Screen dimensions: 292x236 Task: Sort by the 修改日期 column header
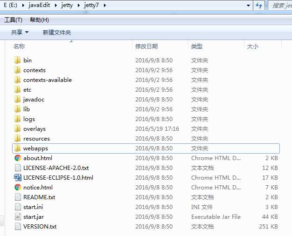(146, 46)
